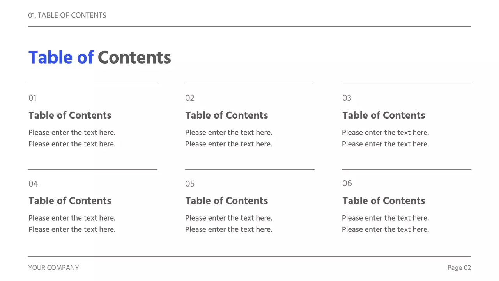Select the heading under section 03

tap(384, 116)
